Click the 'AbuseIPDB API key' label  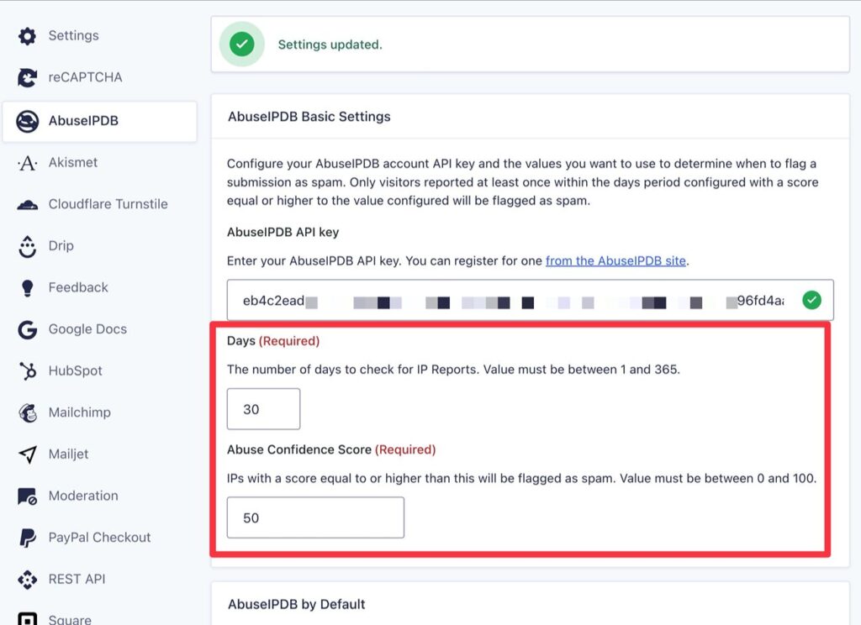coord(283,232)
